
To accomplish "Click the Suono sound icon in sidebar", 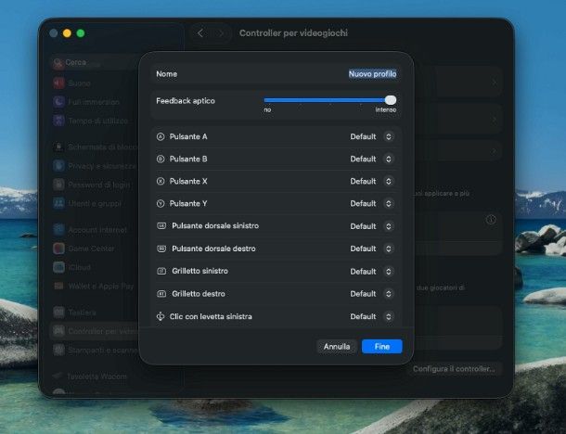I will pyautogui.click(x=58, y=83).
